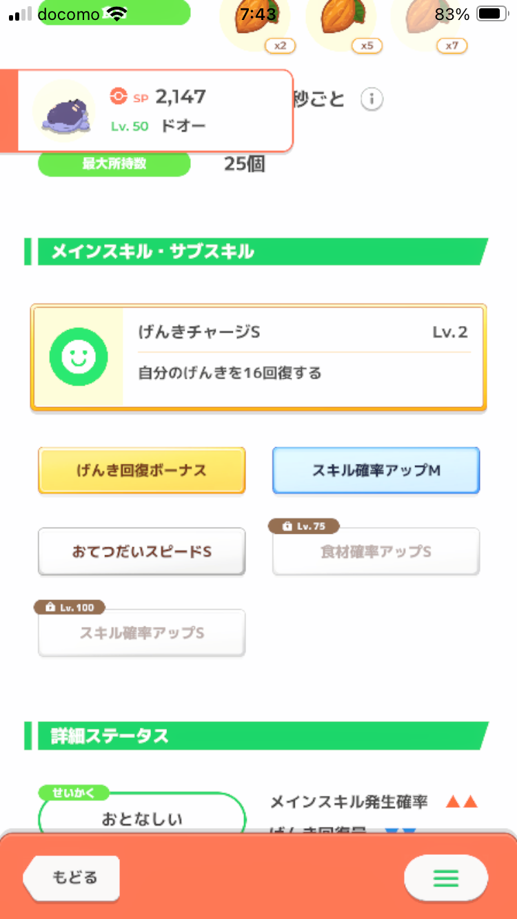Tap the SP strength icon beside 2,147
This screenshot has height=919, width=517.
click(x=119, y=96)
